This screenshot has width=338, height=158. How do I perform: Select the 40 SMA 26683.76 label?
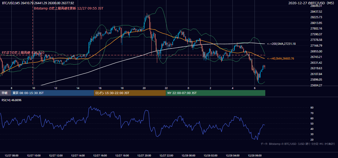point(281,58)
